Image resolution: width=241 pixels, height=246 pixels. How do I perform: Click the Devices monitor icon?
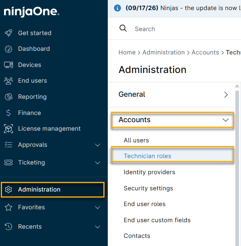coord(8,65)
